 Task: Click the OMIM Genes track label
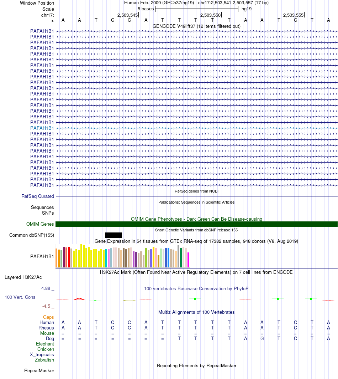[x=40, y=224]
